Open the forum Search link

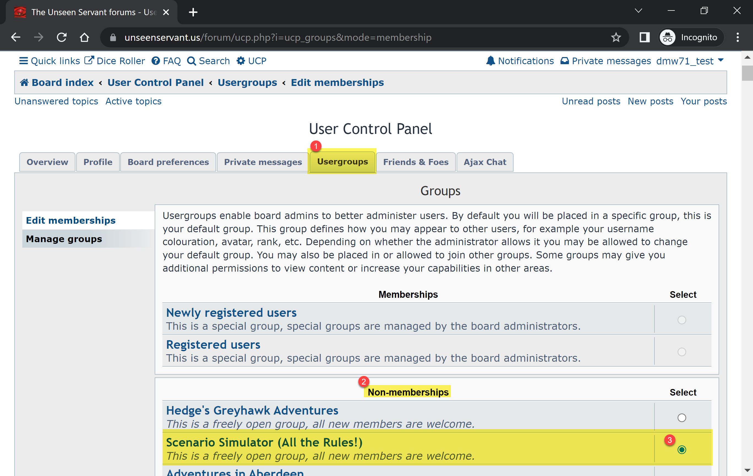point(208,61)
